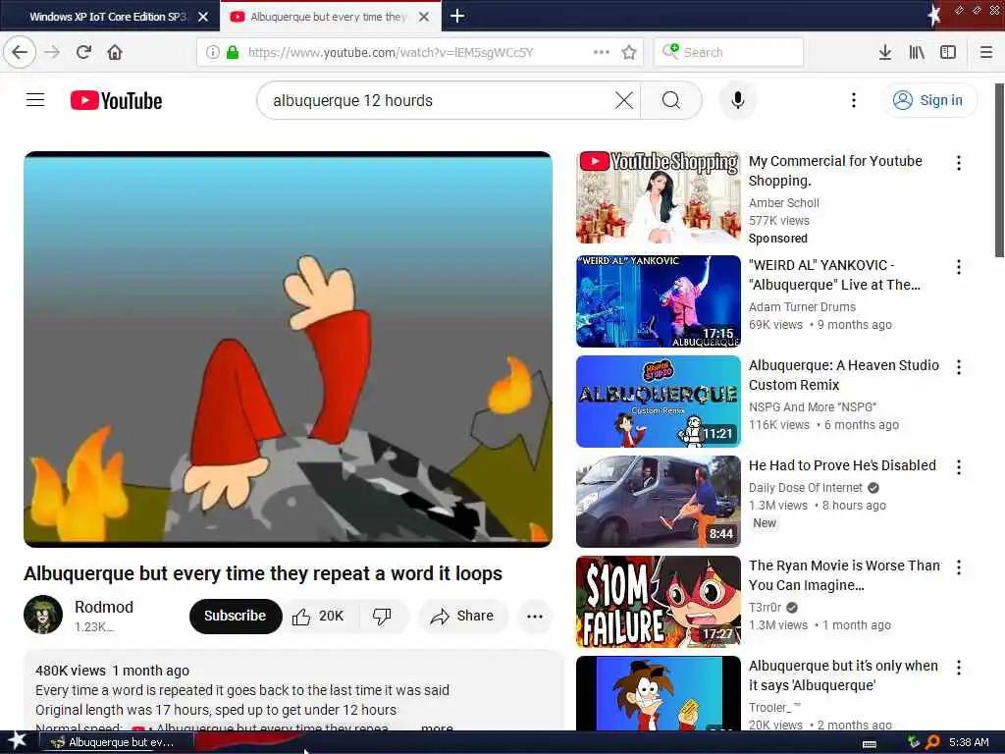The height and width of the screenshot is (754, 1005).
Task: Click the page vertical scrollbar thumb
Action: click(x=999, y=170)
